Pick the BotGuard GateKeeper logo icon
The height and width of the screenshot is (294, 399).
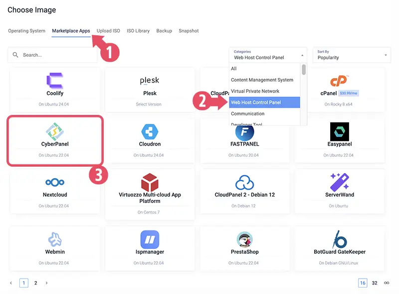coord(340,239)
